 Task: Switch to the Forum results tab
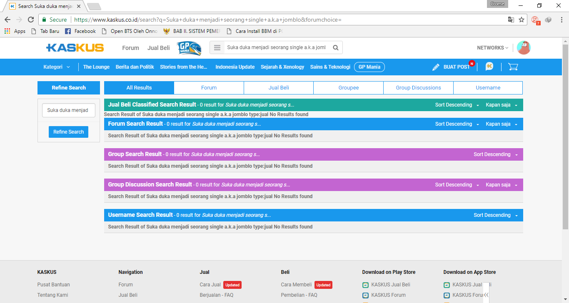[209, 88]
